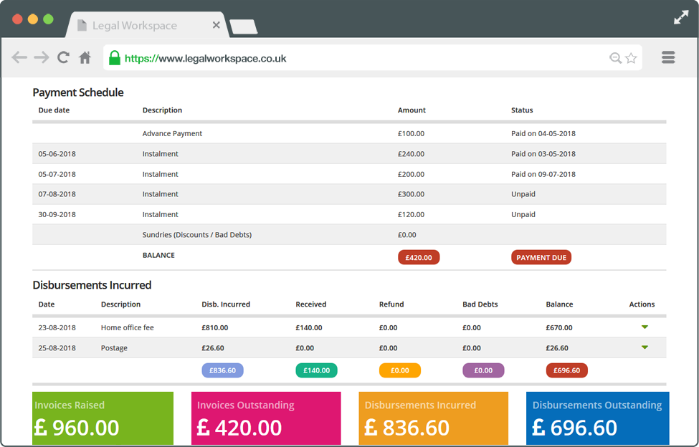Click the Disbursements Incurred section heading
The image size is (699, 447).
coord(92,285)
